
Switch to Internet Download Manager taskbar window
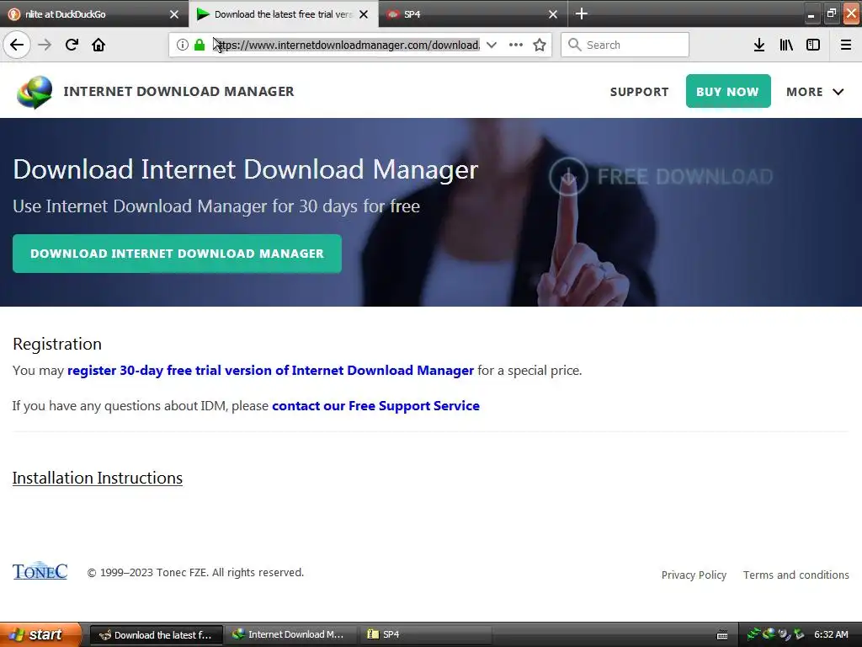coord(290,634)
